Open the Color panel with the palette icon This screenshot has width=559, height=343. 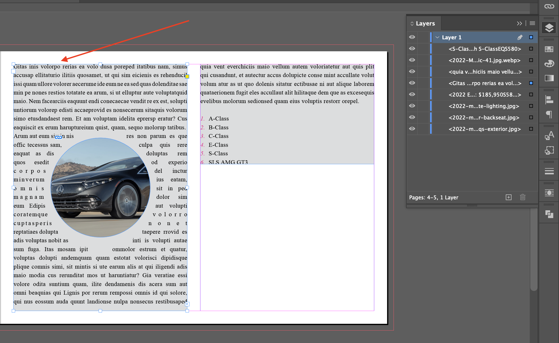pyautogui.click(x=549, y=63)
